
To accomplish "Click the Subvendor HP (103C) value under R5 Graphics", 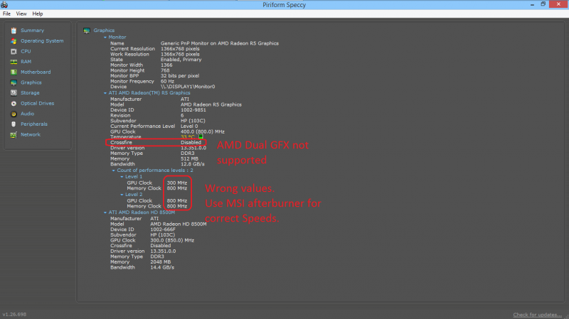I will [193, 121].
